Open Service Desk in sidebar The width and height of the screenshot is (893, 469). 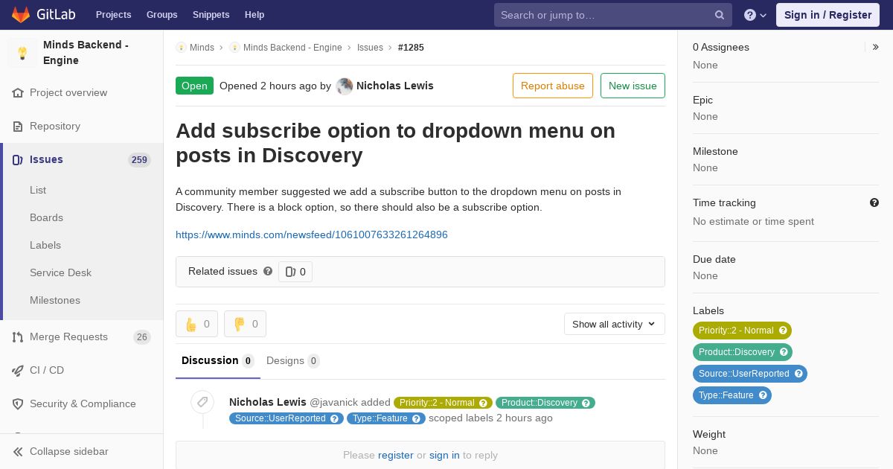[60, 272]
